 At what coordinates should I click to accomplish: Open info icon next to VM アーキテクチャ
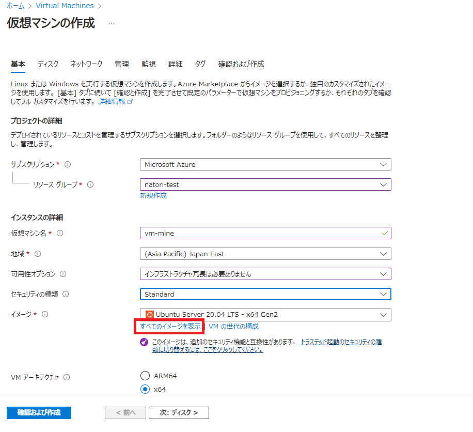[x=67, y=377]
